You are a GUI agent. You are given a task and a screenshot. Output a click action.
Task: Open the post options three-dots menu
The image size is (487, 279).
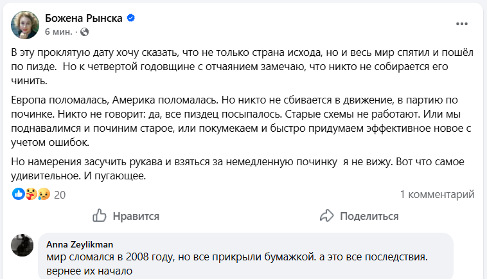462,23
